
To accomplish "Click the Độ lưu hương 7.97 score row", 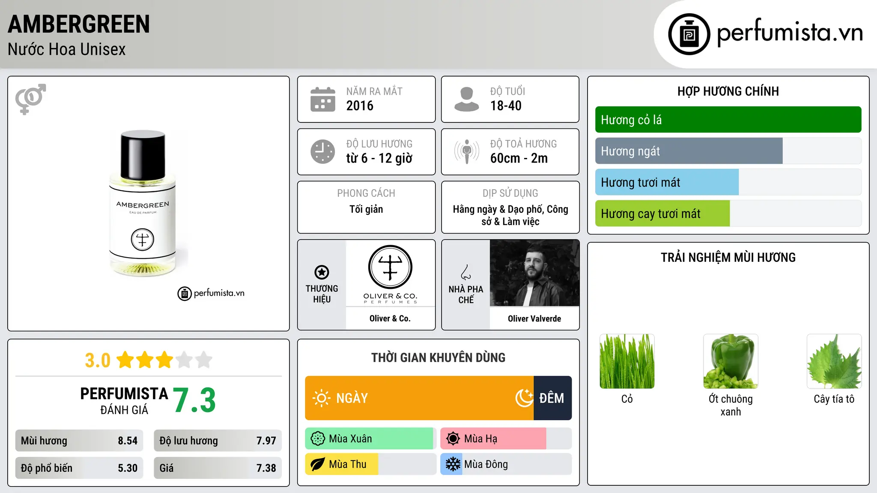I will 218,440.
